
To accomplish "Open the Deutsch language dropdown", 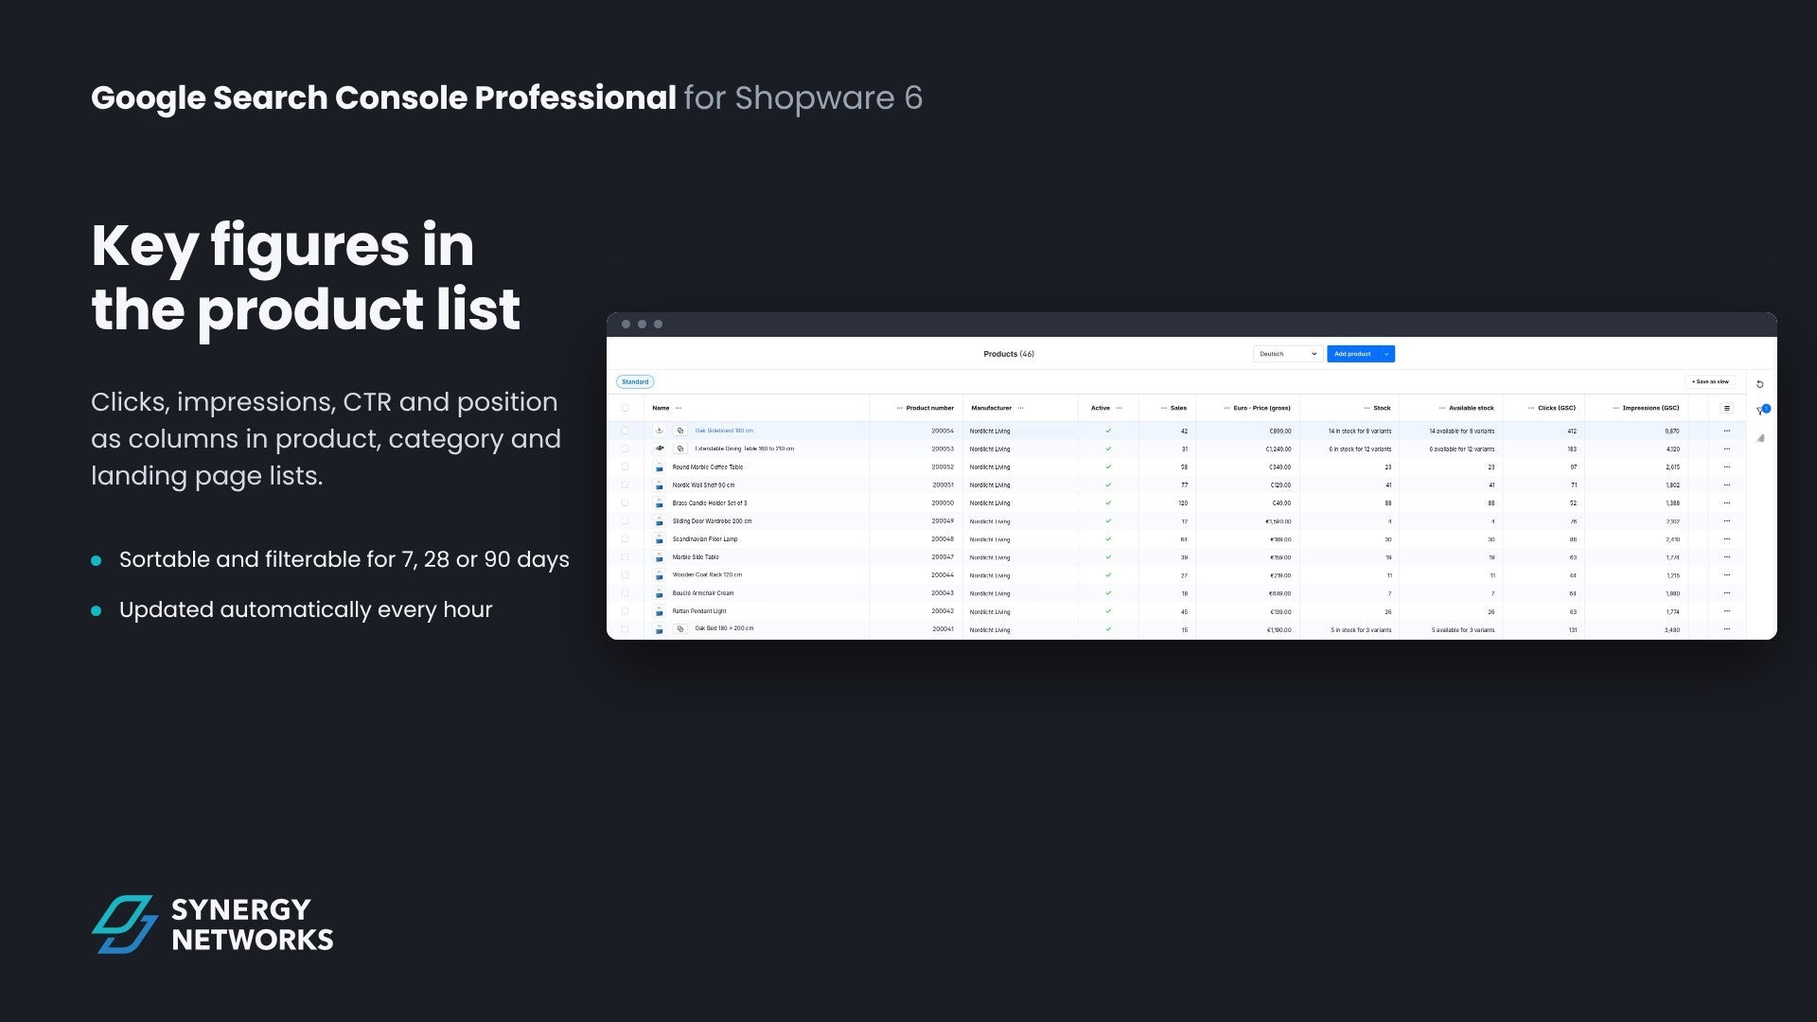I will click(1288, 354).
